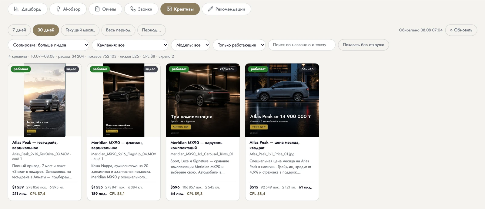Click Отчёты document icon
This screenshot has height=209, width=485.
coord(97,9)
